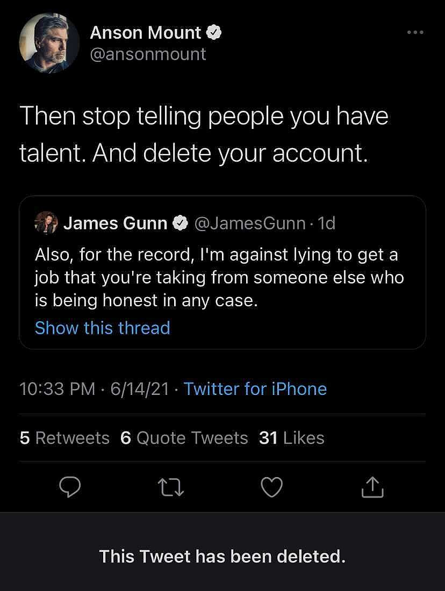Tap the 10:33 PM · 6/14/21 timestamp

coord(94,388)
